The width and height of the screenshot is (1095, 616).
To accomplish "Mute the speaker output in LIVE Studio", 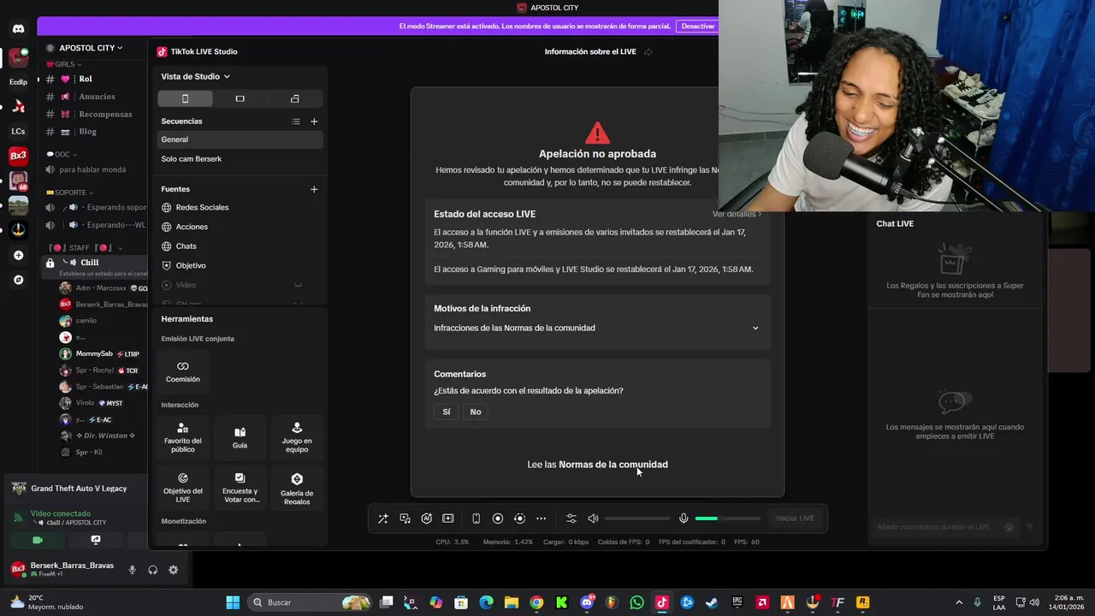I will [593, 518].
